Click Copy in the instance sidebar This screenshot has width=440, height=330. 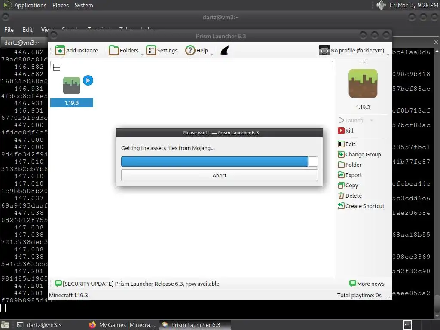pyautogui.click(x=348, y=186)
